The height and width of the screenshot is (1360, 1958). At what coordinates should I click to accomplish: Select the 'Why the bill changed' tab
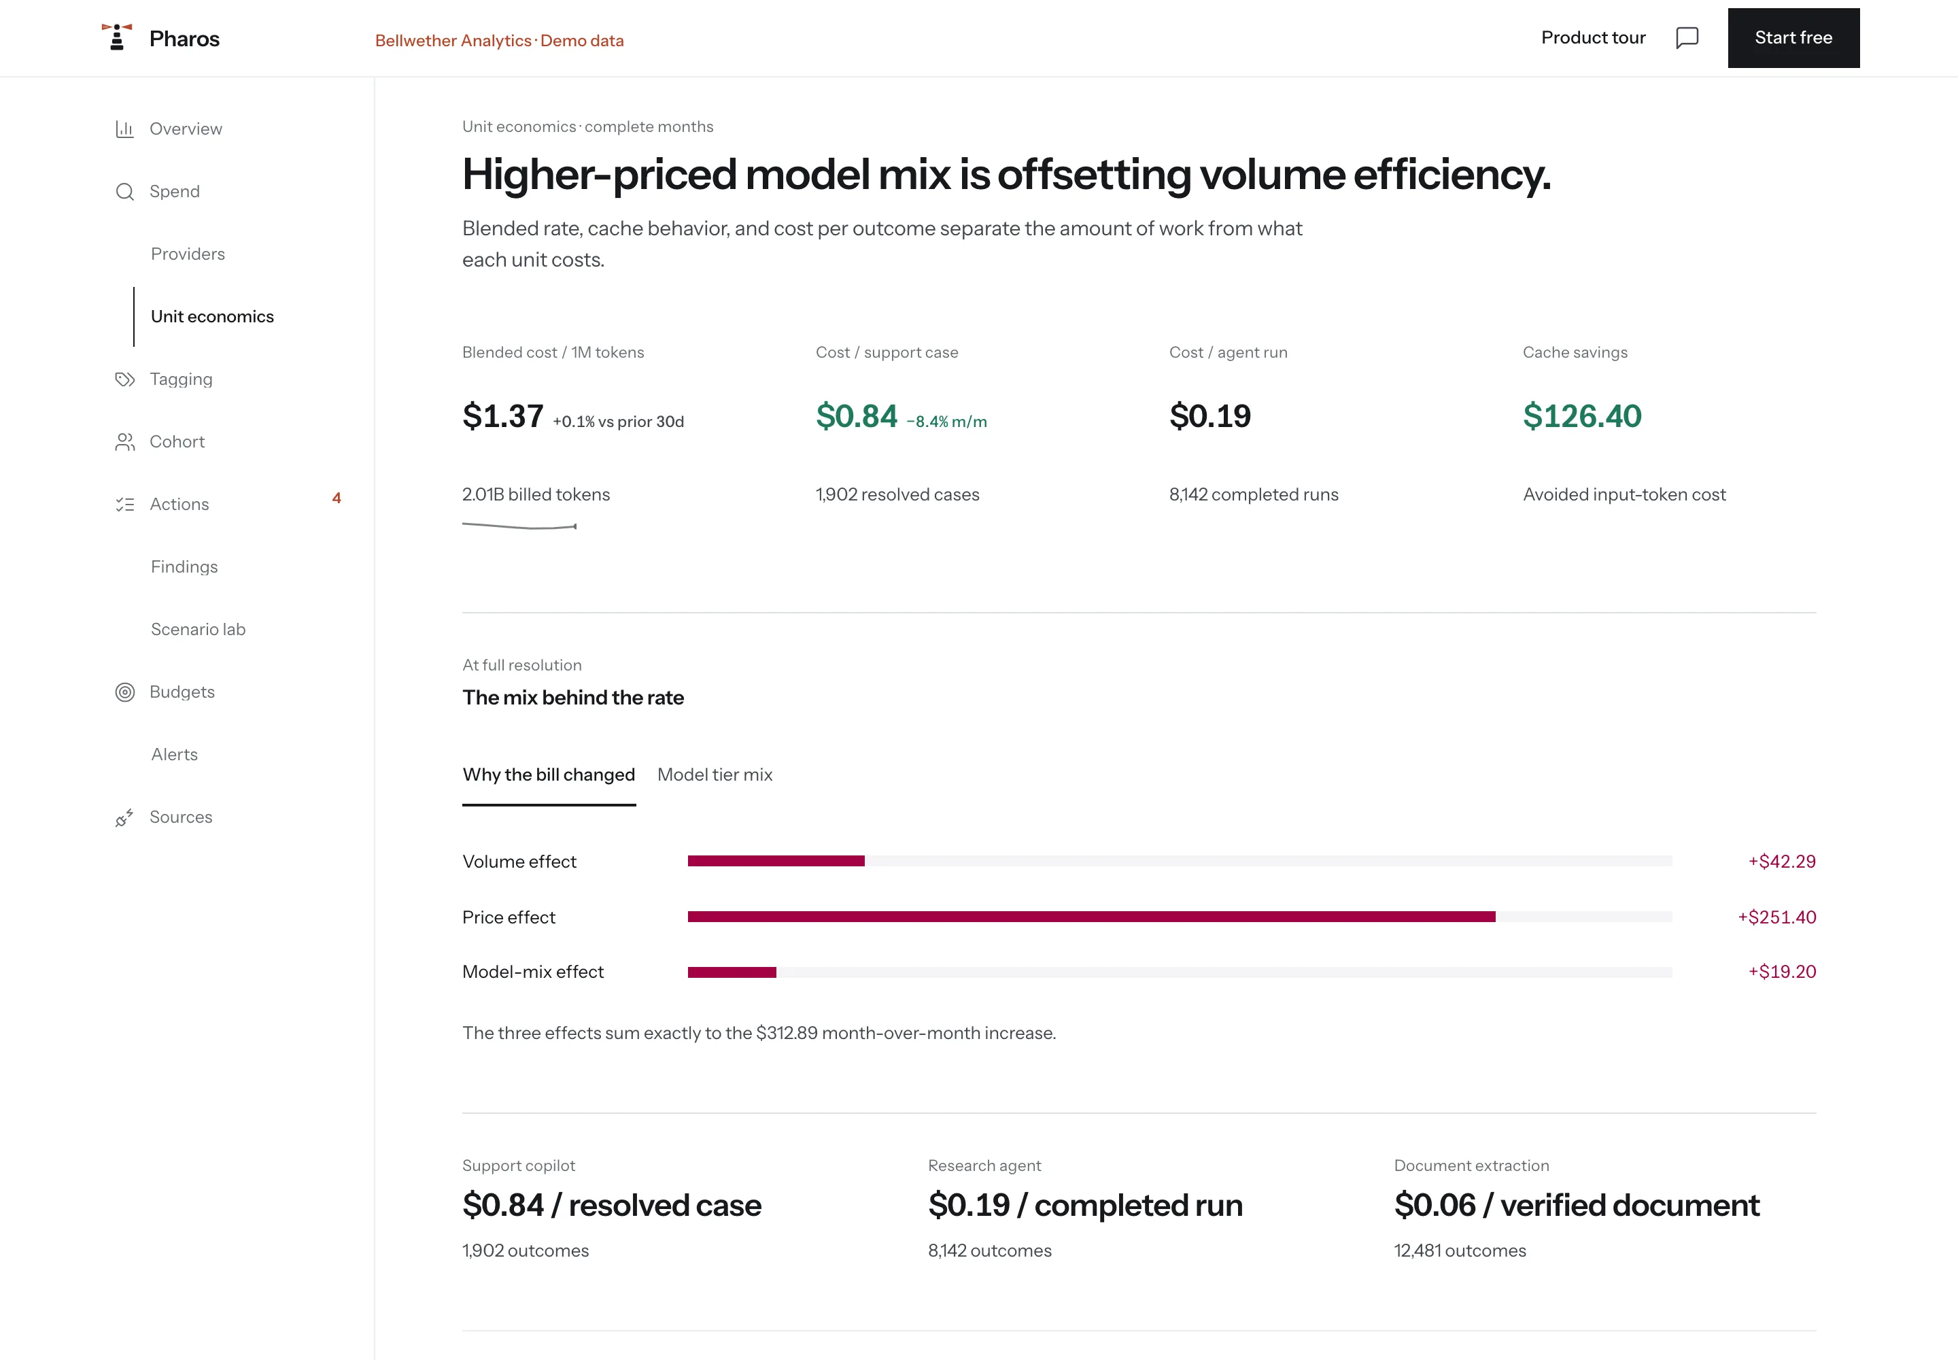point(549,775)
